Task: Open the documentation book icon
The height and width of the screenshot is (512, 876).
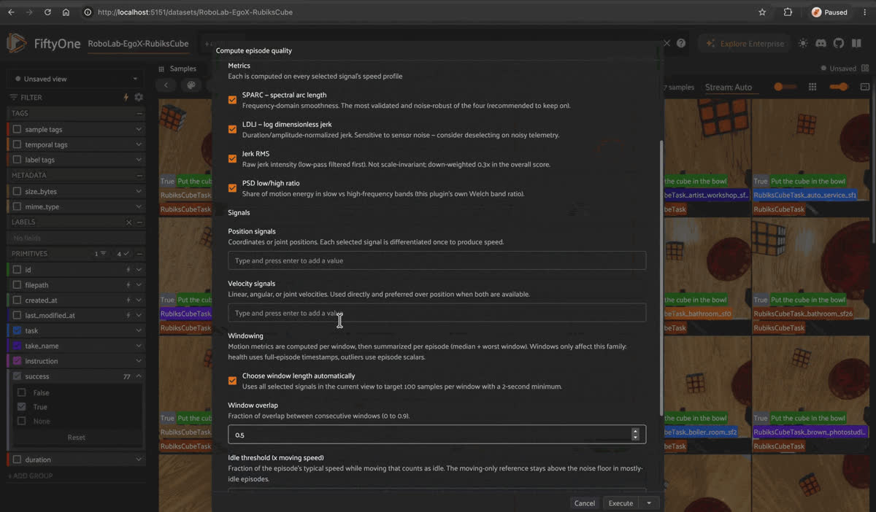Action: 856,43
